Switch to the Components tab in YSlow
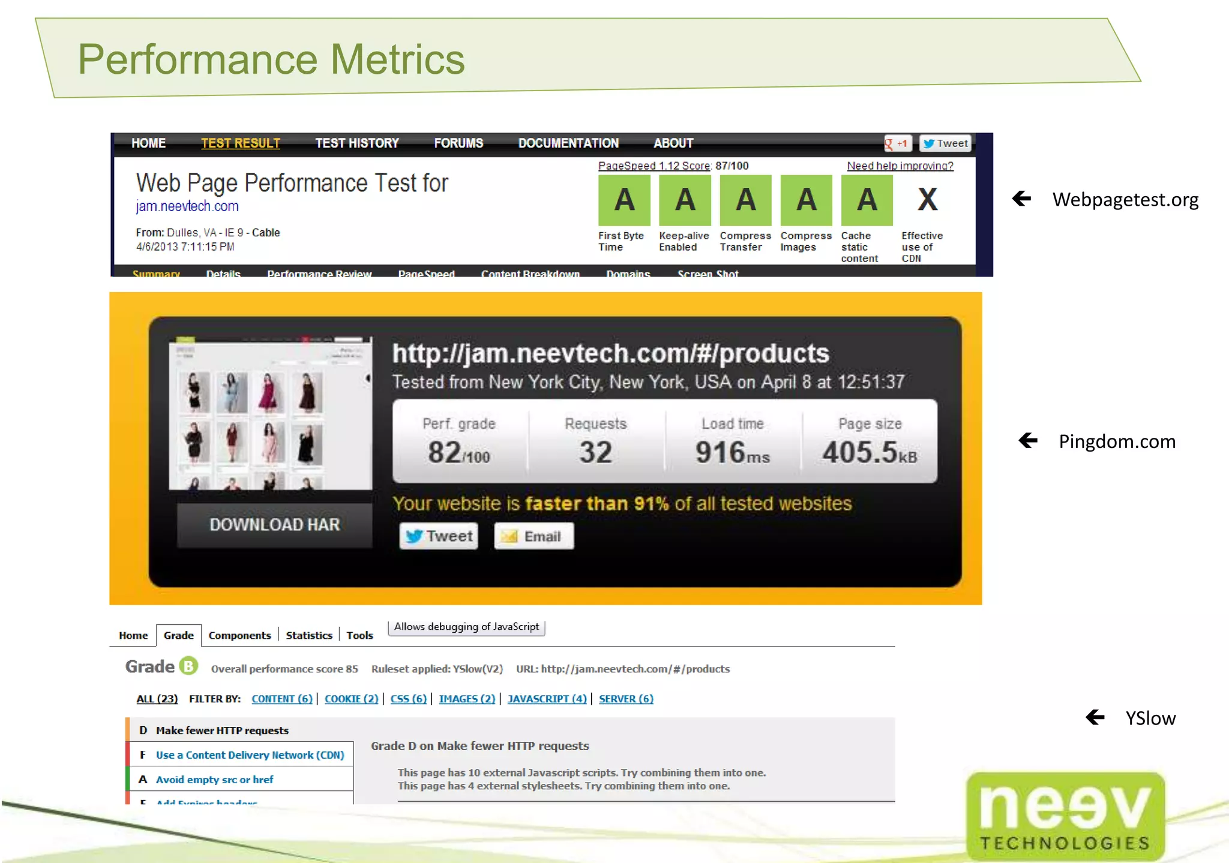 (239, 635)
